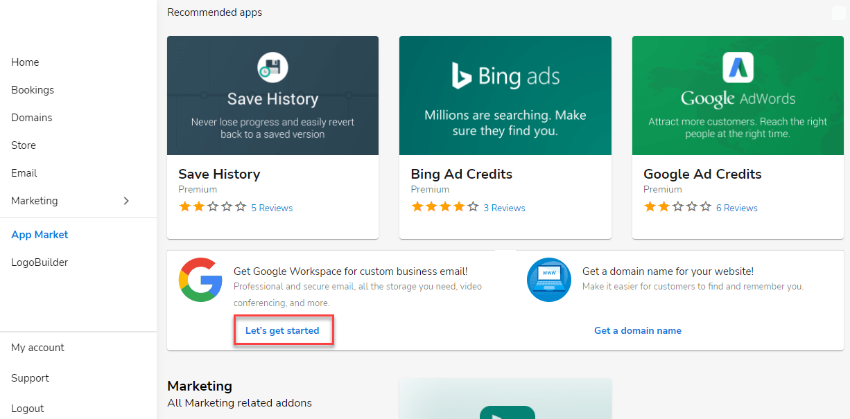Open the 6 Reviews link for Google Ad Credits
The width and height of the screenshot is (850, 419).
(736, 208)
